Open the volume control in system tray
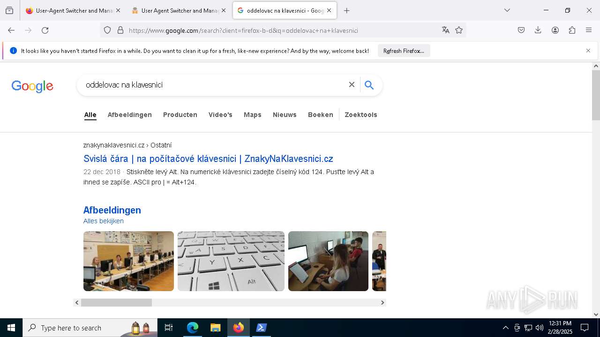The width and height of the screenshot is (600, 337). pyautogui.click(x=540, y=328)
